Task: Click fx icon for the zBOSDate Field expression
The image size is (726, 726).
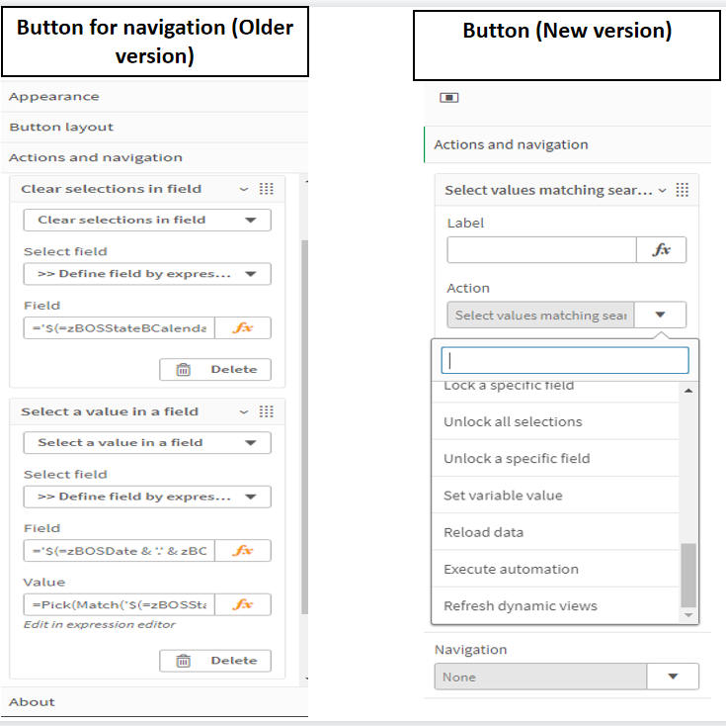Action: [x=243, y=551]
